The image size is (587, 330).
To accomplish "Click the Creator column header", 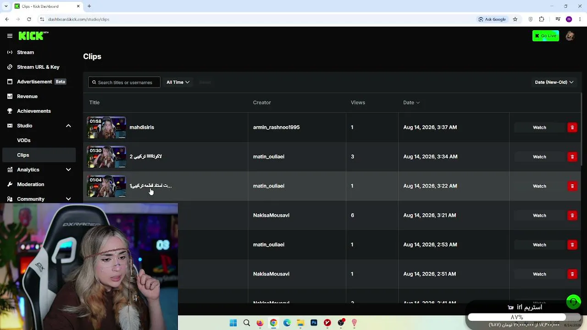I will pos(262,103).
